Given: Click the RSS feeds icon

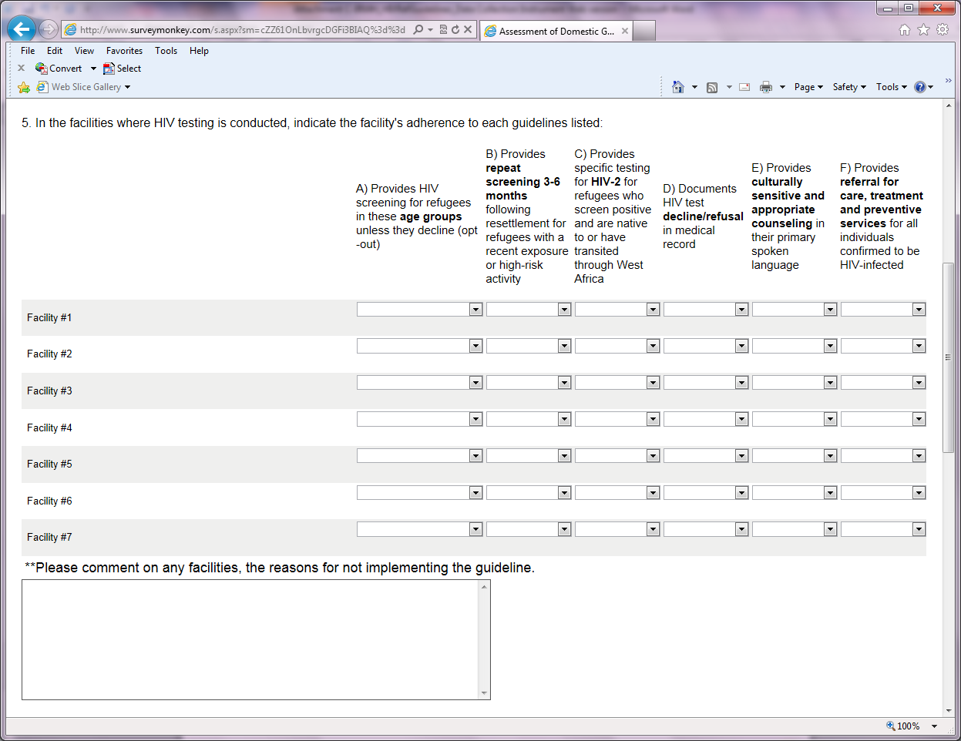Looking at the screenshot, I should (x=712, y=87).
